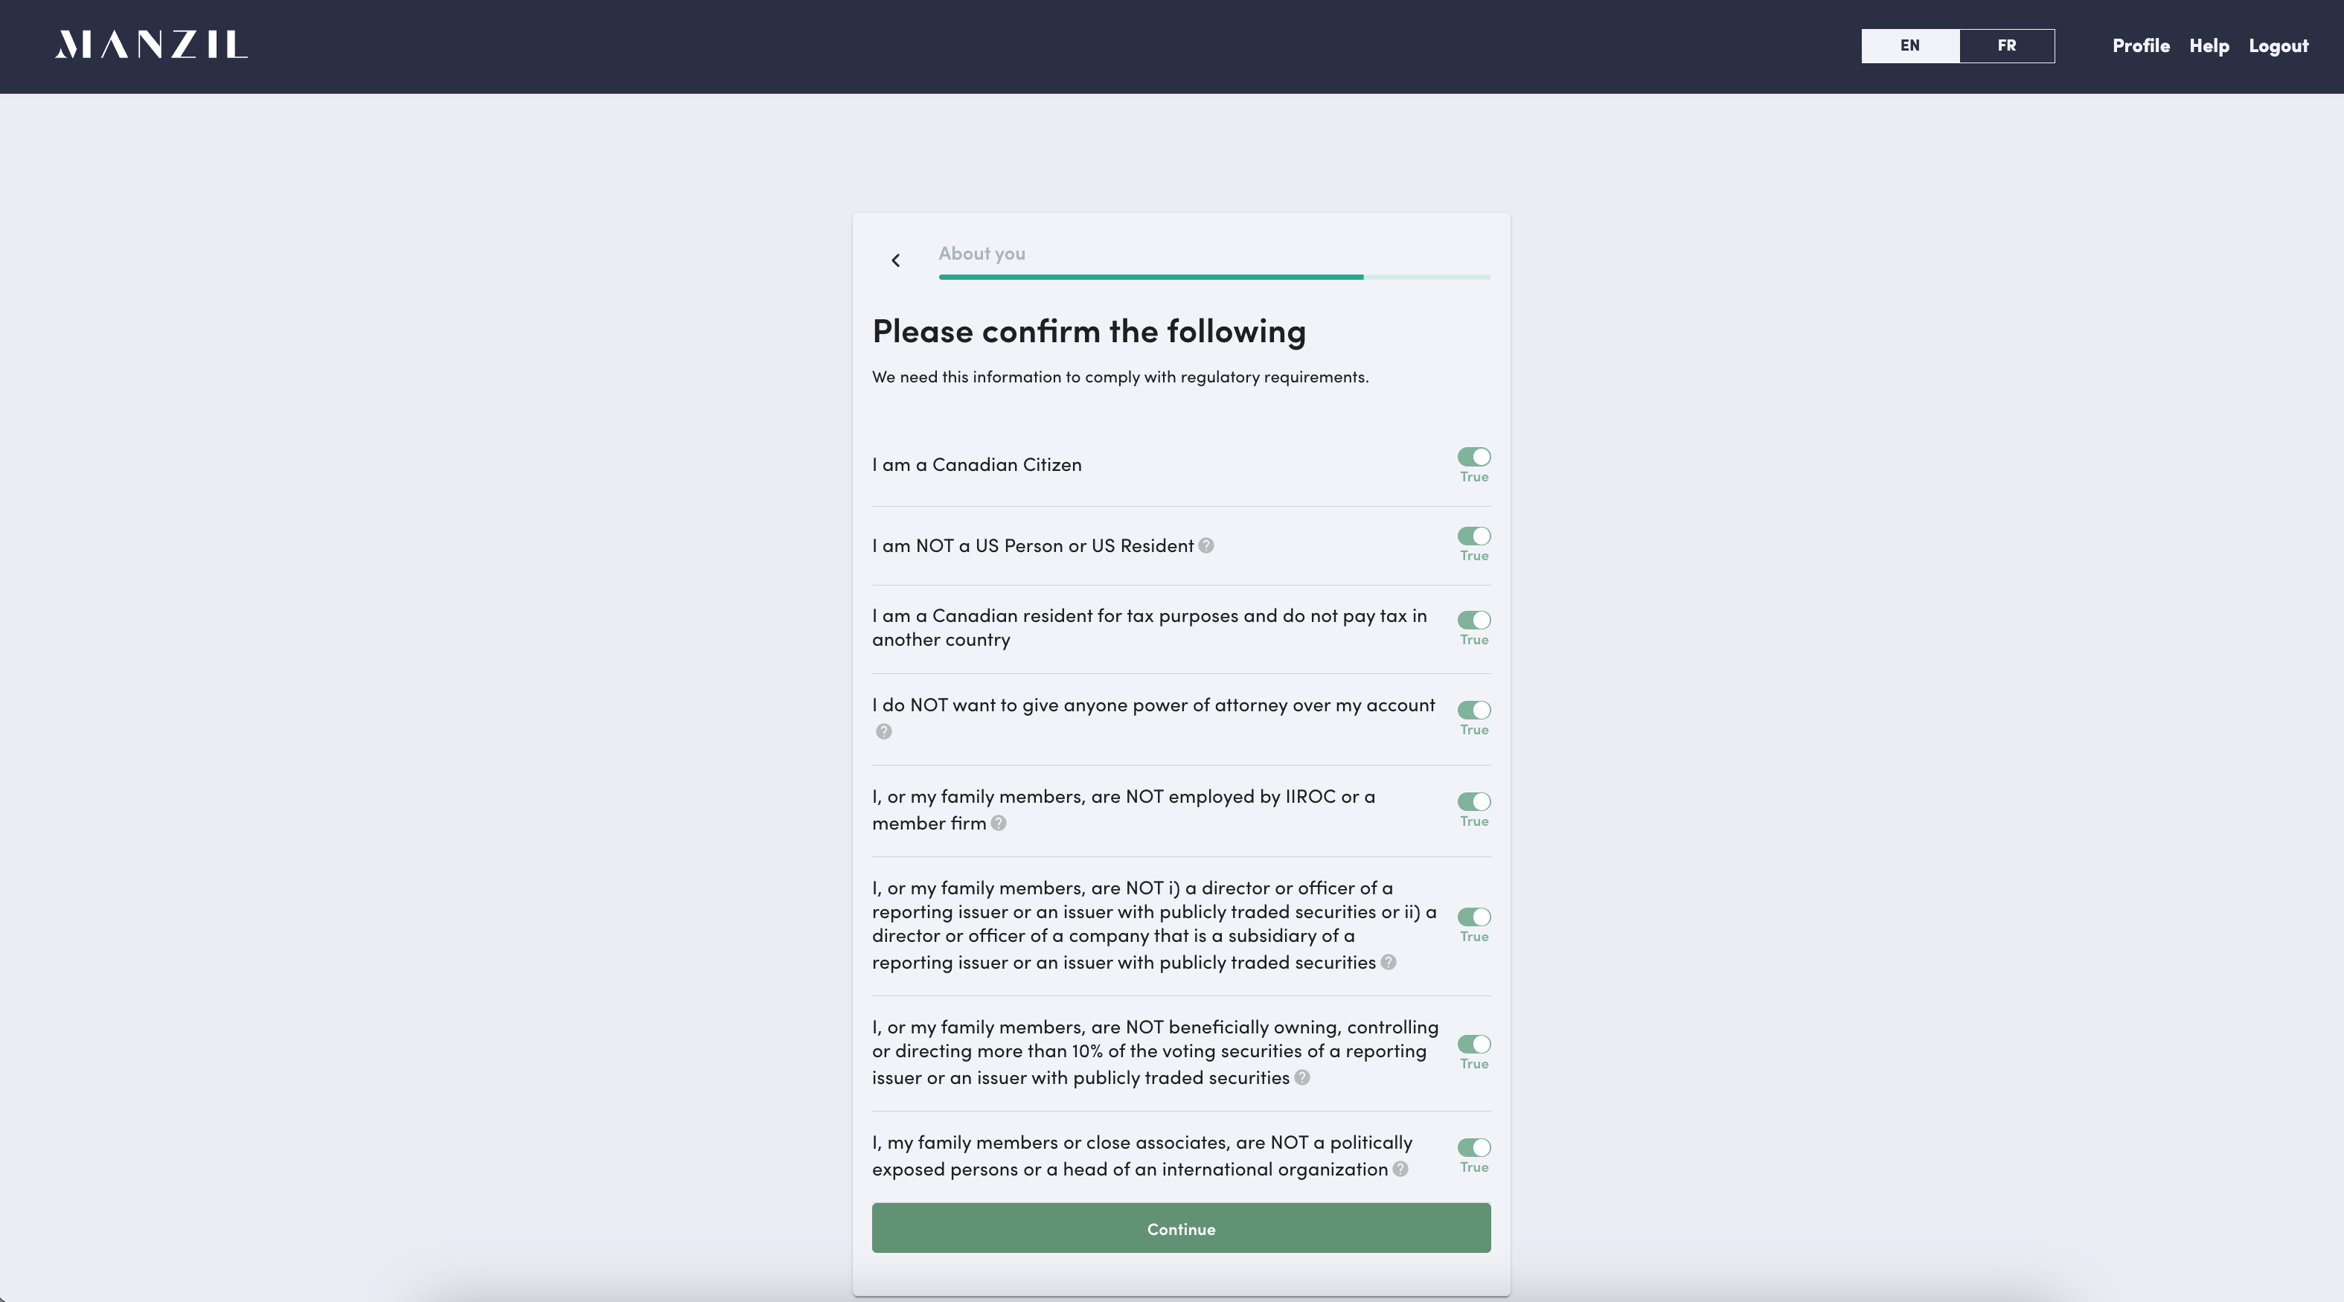Open help icon for politically exposed persons
The height and width of the screenshot is (1302, 2344).
click(x=1400, y=1170)
